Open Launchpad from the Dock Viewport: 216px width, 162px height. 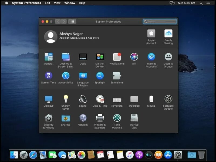coord(23,155)
